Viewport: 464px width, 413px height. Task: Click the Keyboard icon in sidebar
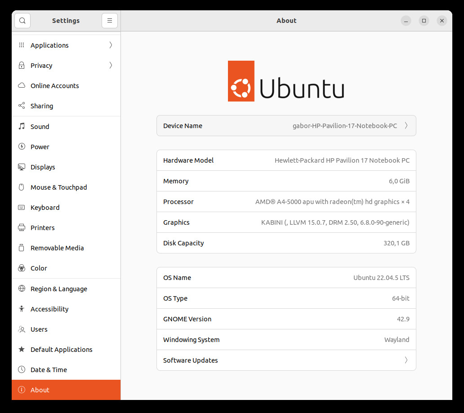(22, 207)
